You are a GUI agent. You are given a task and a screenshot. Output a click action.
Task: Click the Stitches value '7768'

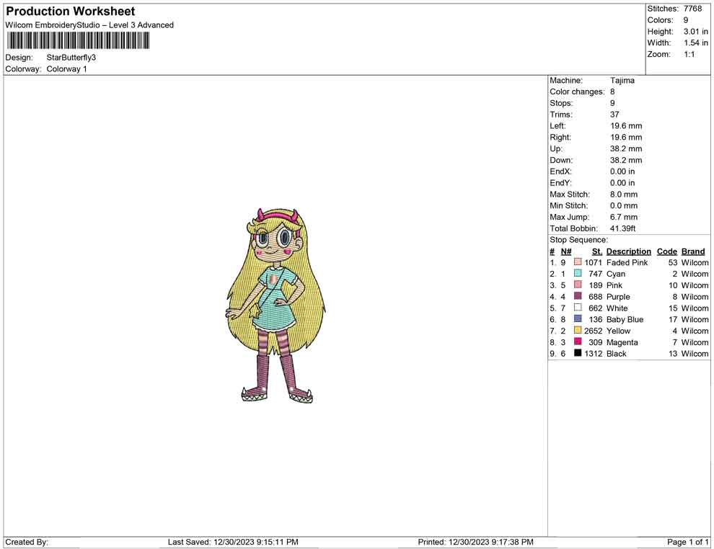click(x=692, y=9)
